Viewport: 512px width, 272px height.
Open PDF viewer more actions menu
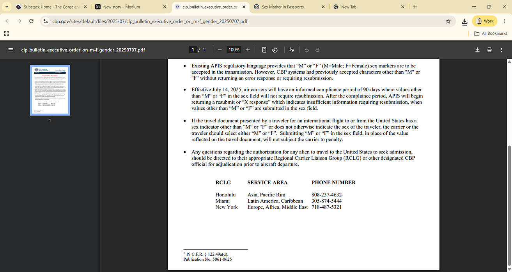(501, 50)
